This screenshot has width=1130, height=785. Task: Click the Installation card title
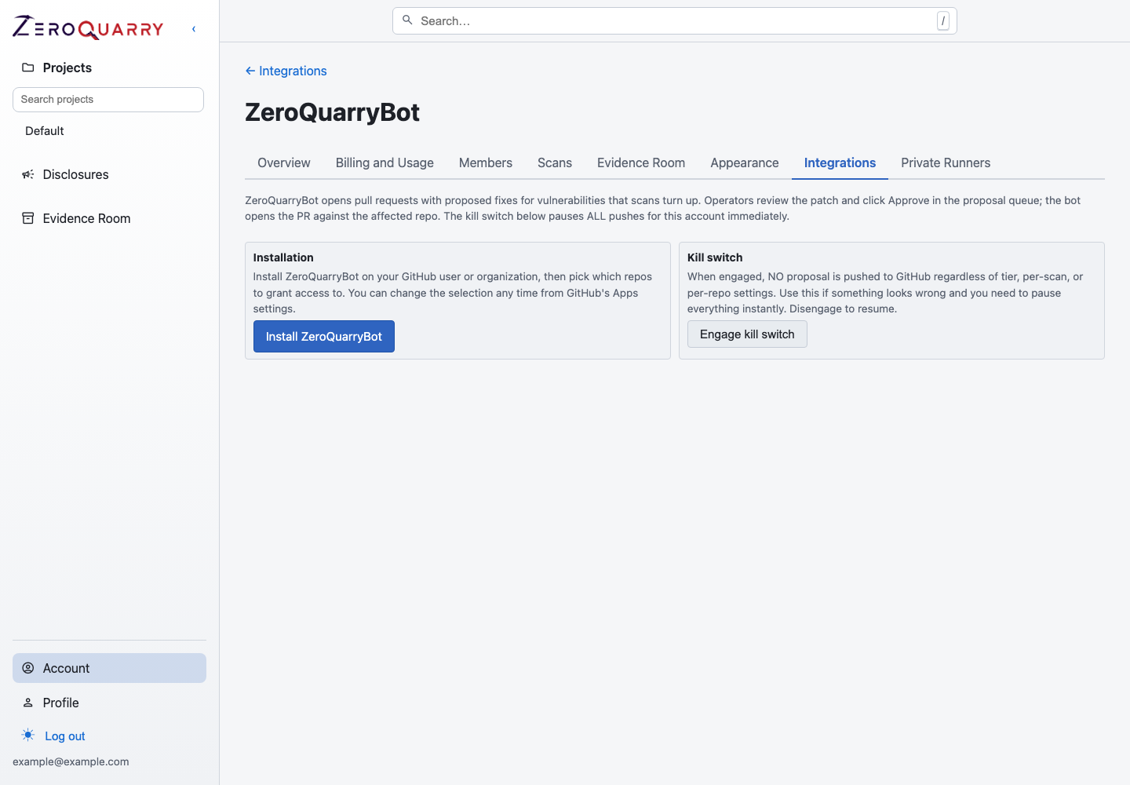tap(283, 257)
